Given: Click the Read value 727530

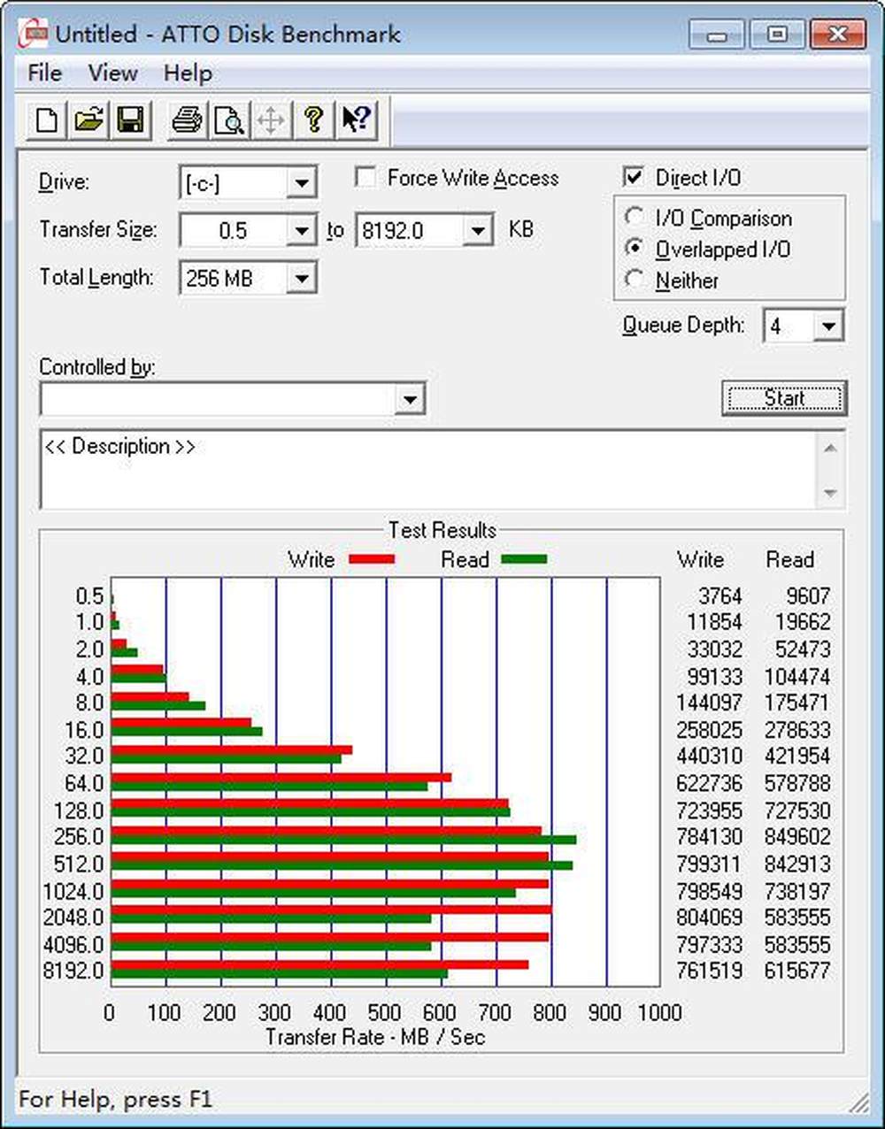Looking at the screenshot, I should coord(797,810).
